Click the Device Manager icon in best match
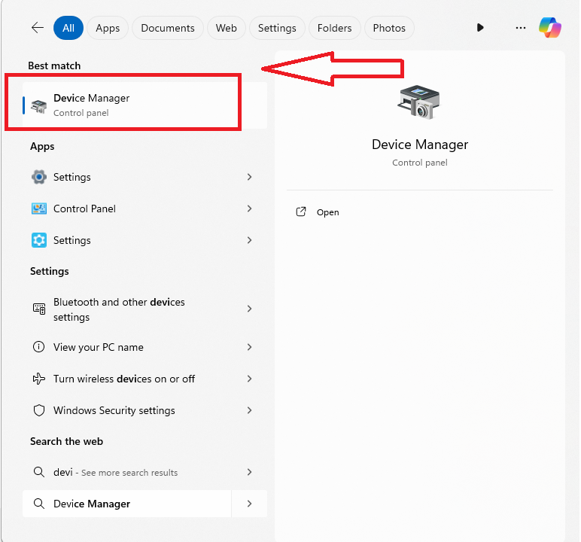The height and width of the screenshot is (542, 581). coord(38,106)
